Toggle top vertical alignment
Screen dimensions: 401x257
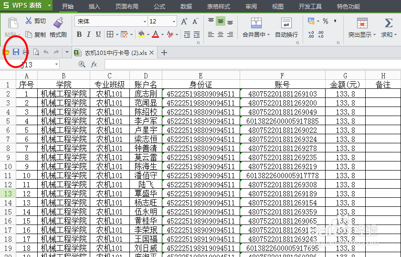(x=211, y=21)
